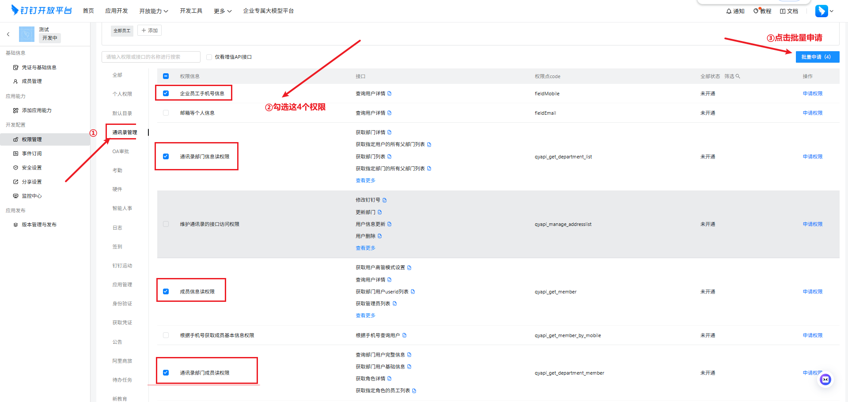848x402 pixels.
Task: Open the doc icon beside 修改钉钉号
Action: (x=385, y=200)
